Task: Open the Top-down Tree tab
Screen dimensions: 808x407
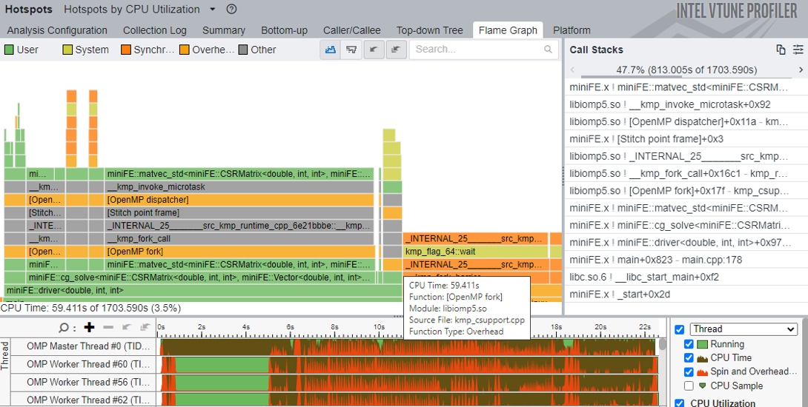Action: pyautogui.click(x=429, y=30)
